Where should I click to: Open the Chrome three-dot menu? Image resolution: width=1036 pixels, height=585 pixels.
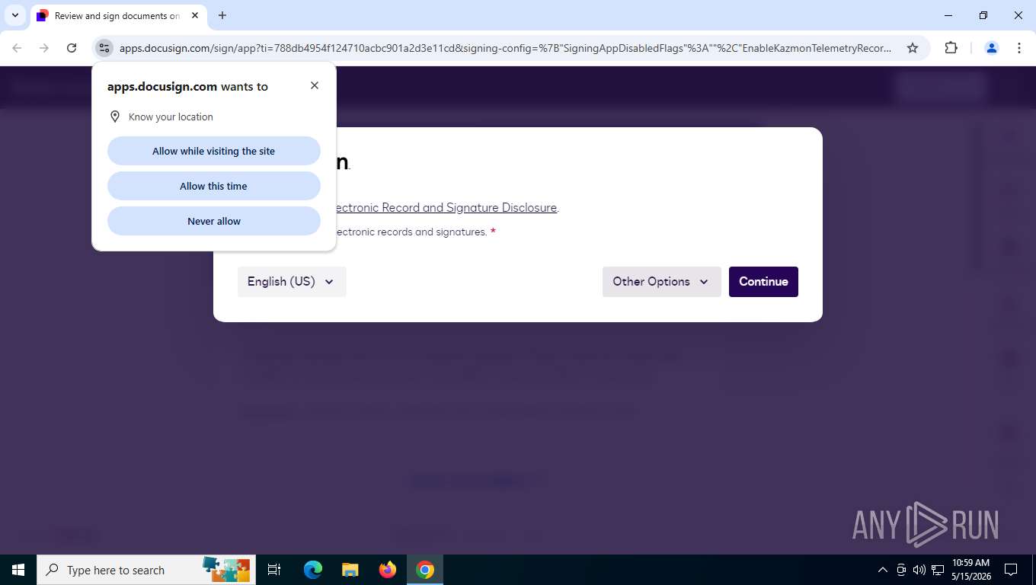point(1019,48)
